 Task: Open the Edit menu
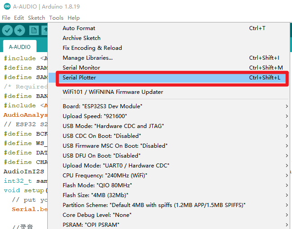19,18
